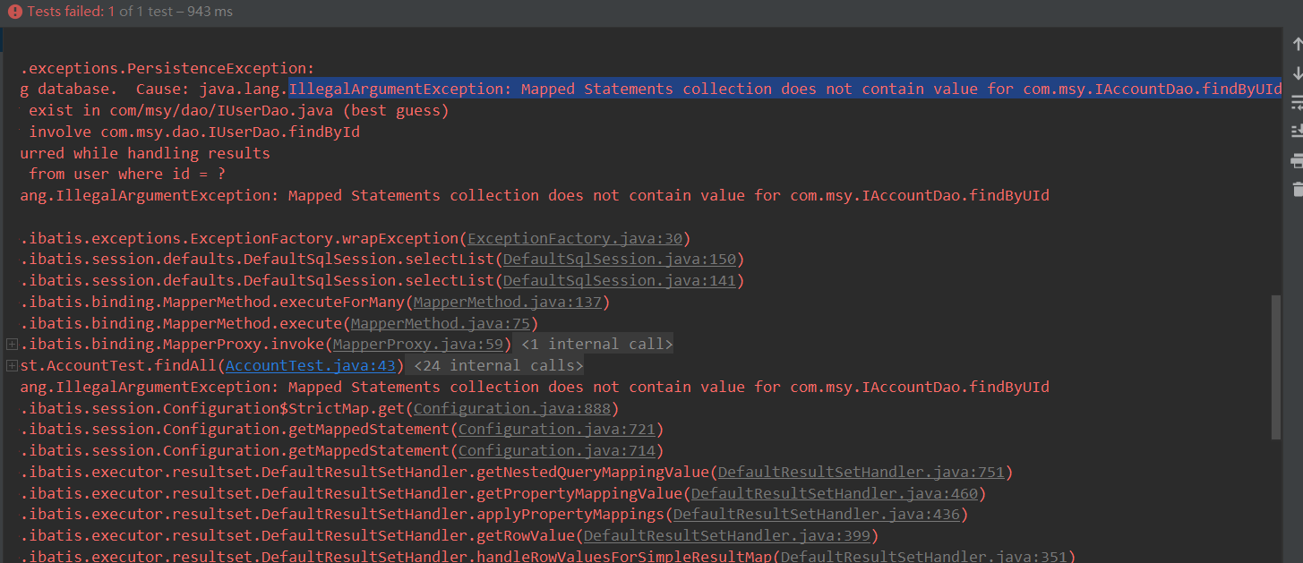
Task: Click the red tests-failed error icon
Action: click(x=14, y=12)
